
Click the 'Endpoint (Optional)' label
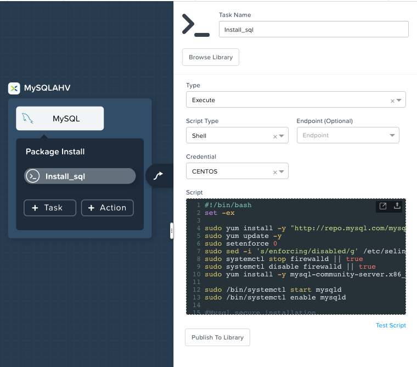coord(324,121)
